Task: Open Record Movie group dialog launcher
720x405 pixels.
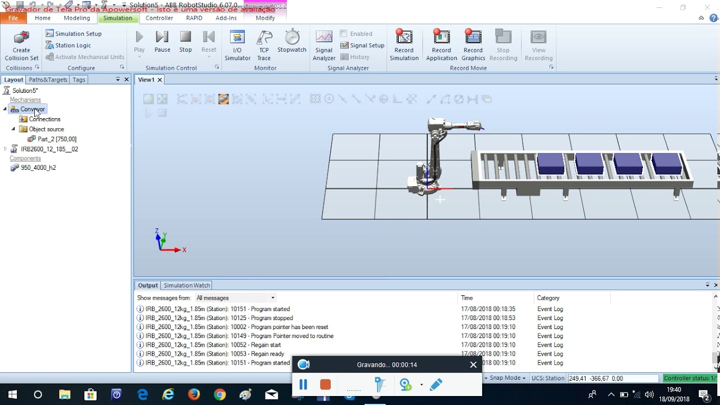Action: coord(551,67)
